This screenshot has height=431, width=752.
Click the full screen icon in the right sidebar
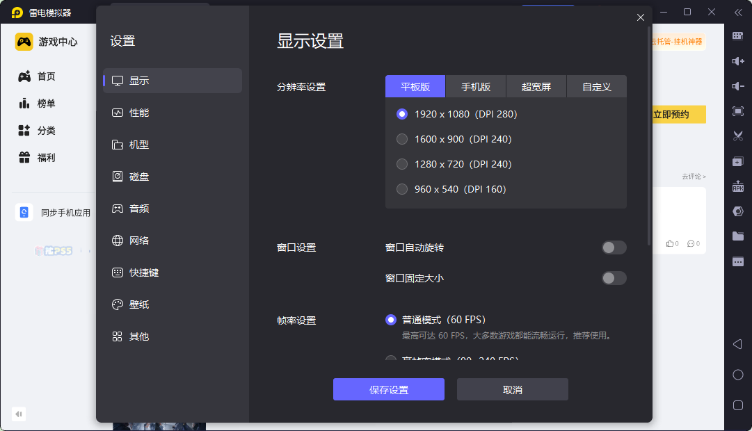click(738, 111)
